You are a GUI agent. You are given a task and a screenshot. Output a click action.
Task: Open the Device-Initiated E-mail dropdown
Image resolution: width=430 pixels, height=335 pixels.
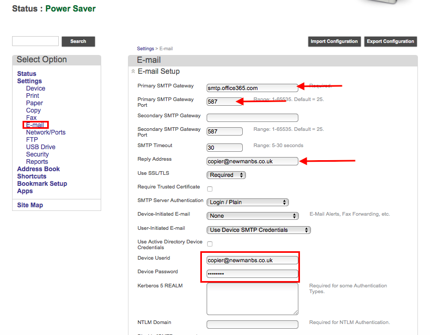pos(252,216)
